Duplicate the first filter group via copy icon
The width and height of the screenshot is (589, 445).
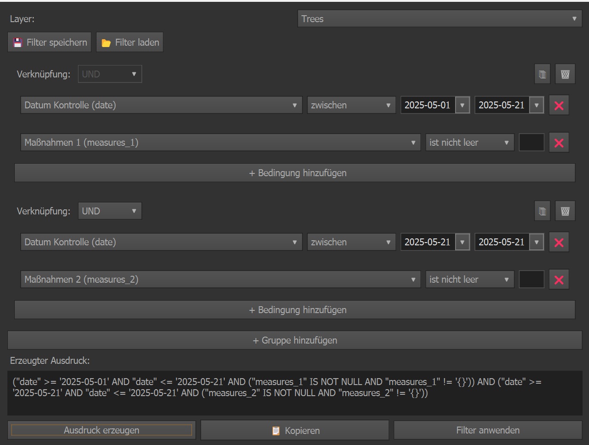tap(542, 74)
